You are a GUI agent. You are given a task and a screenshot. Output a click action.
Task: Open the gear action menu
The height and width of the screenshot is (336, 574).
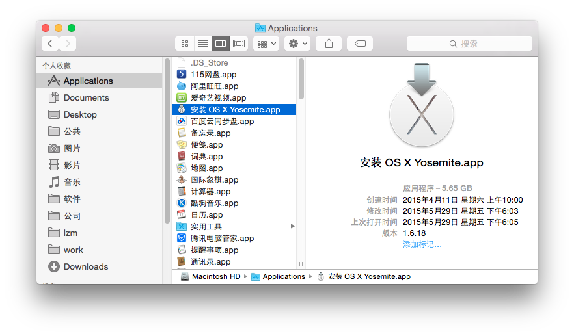click(x=297, y=44)
